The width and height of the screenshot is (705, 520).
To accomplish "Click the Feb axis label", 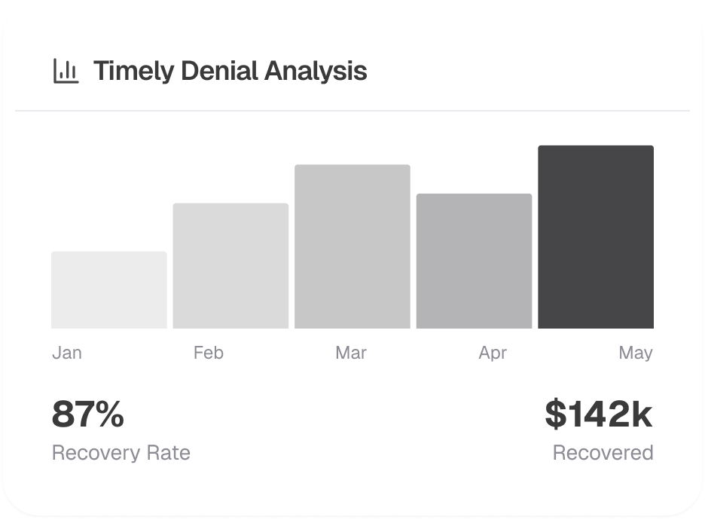I will pos(209,353).
